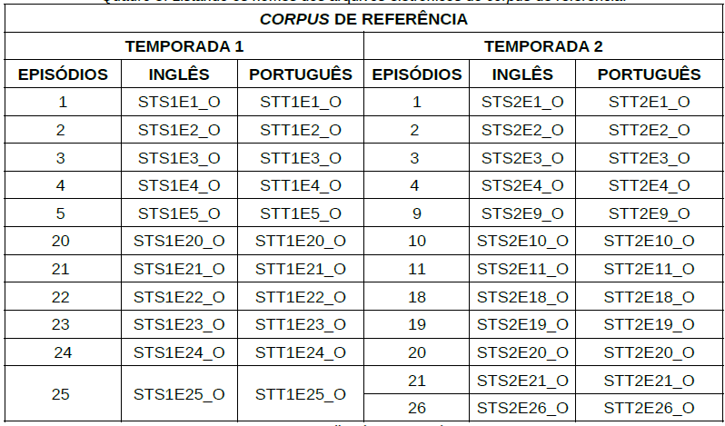Click the STS1E1_O cell
This screenshot has width=725, height=426.
tap(179, 103)
